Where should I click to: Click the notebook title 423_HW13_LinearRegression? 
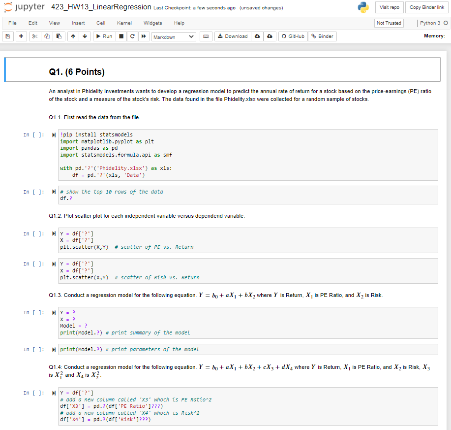coord(101,7)
